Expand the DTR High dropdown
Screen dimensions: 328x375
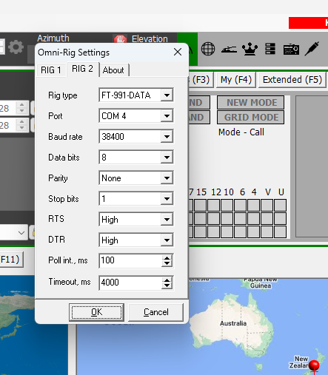coord(167,240)
